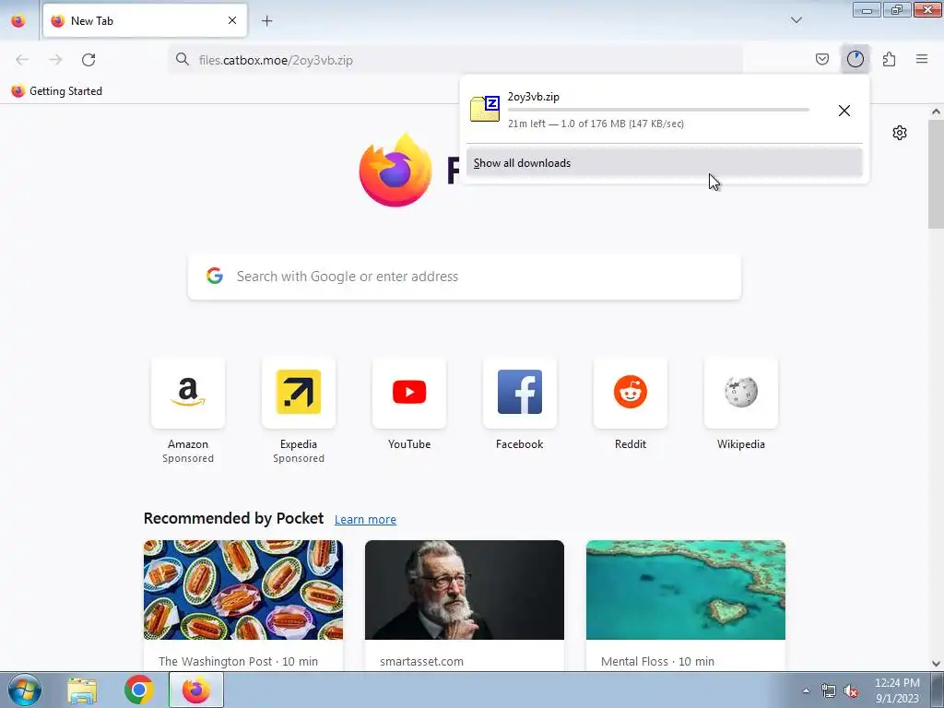Select the 2oy3vb.zip download entry name

pos(534,96)
